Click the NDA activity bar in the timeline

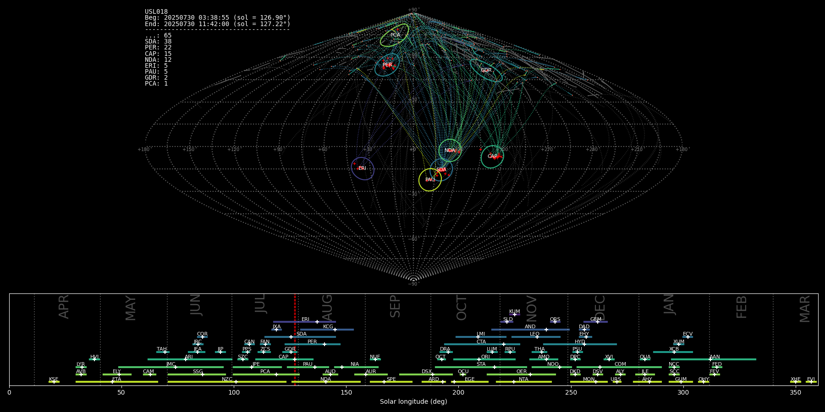pyautogui.click(x=326, y=382)
